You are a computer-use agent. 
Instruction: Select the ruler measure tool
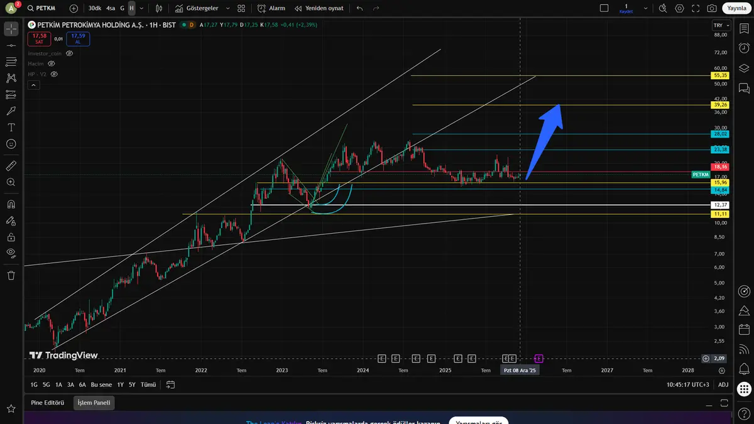[11, 166]
